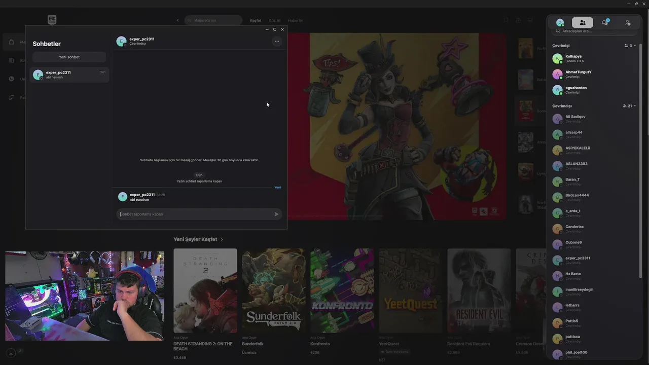Screen dimensions: 649x365
Task: Open downloads icon at bottom left
Action: [x=11, y=353]
